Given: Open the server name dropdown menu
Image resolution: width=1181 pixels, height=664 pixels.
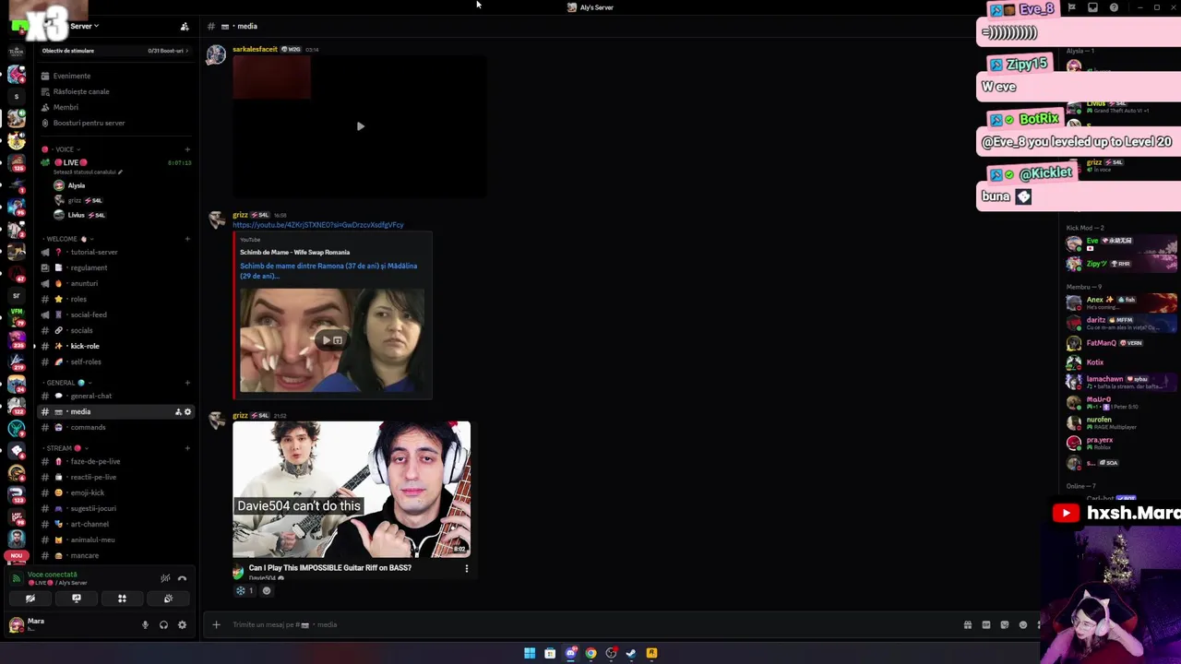Looking at the screenshot, I should point(85,26).
